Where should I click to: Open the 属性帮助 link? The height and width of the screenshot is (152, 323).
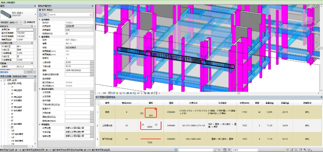point(4,72)
